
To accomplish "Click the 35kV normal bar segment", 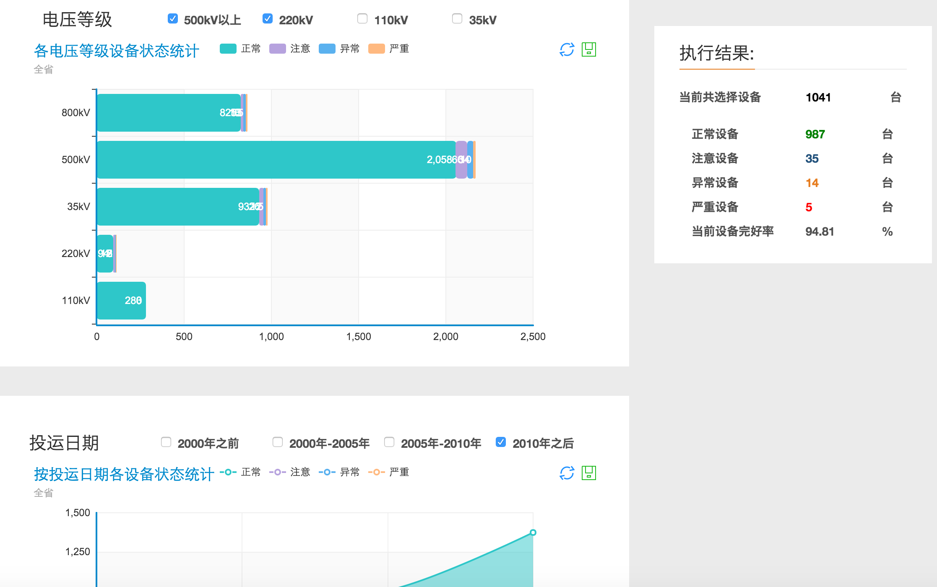I will pos(178,207).
